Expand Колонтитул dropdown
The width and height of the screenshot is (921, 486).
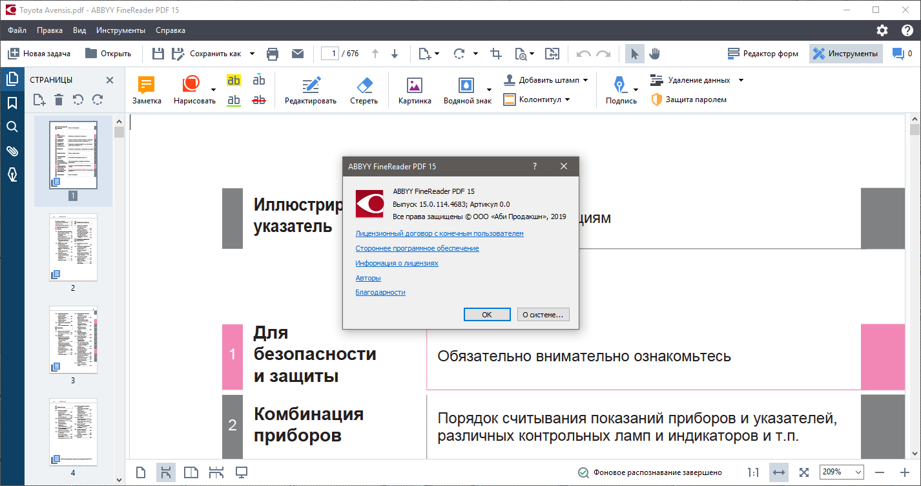tap(567, 100)
